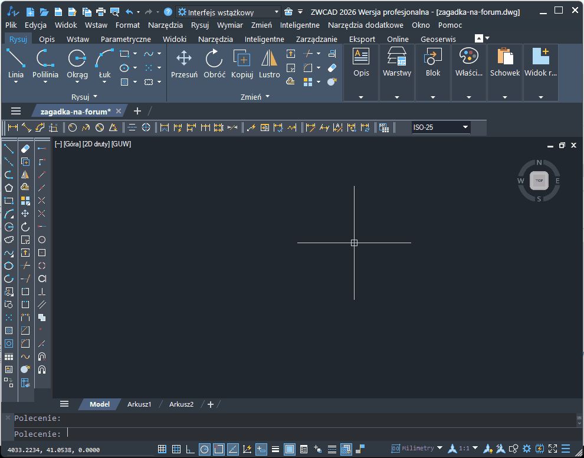This screenshot has width=584, height=458.
Task: Click the coordinates readout in status bar
Action: (54, 450)
